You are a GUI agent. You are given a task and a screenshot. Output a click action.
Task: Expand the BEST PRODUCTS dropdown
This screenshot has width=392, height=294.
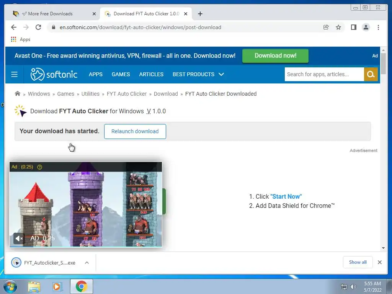point(198,74)
